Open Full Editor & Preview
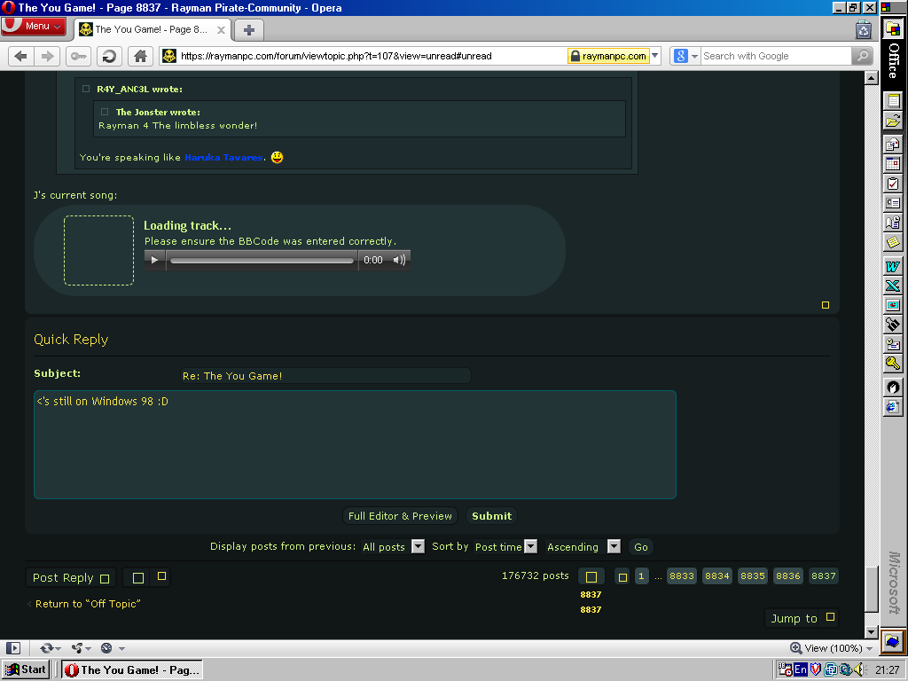The width and height of the screenshot is (908, 681). (400, 516)
